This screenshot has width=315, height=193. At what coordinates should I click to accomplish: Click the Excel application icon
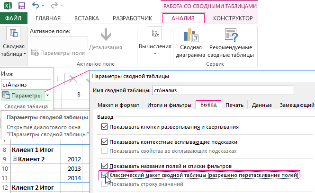pos(8,6)
